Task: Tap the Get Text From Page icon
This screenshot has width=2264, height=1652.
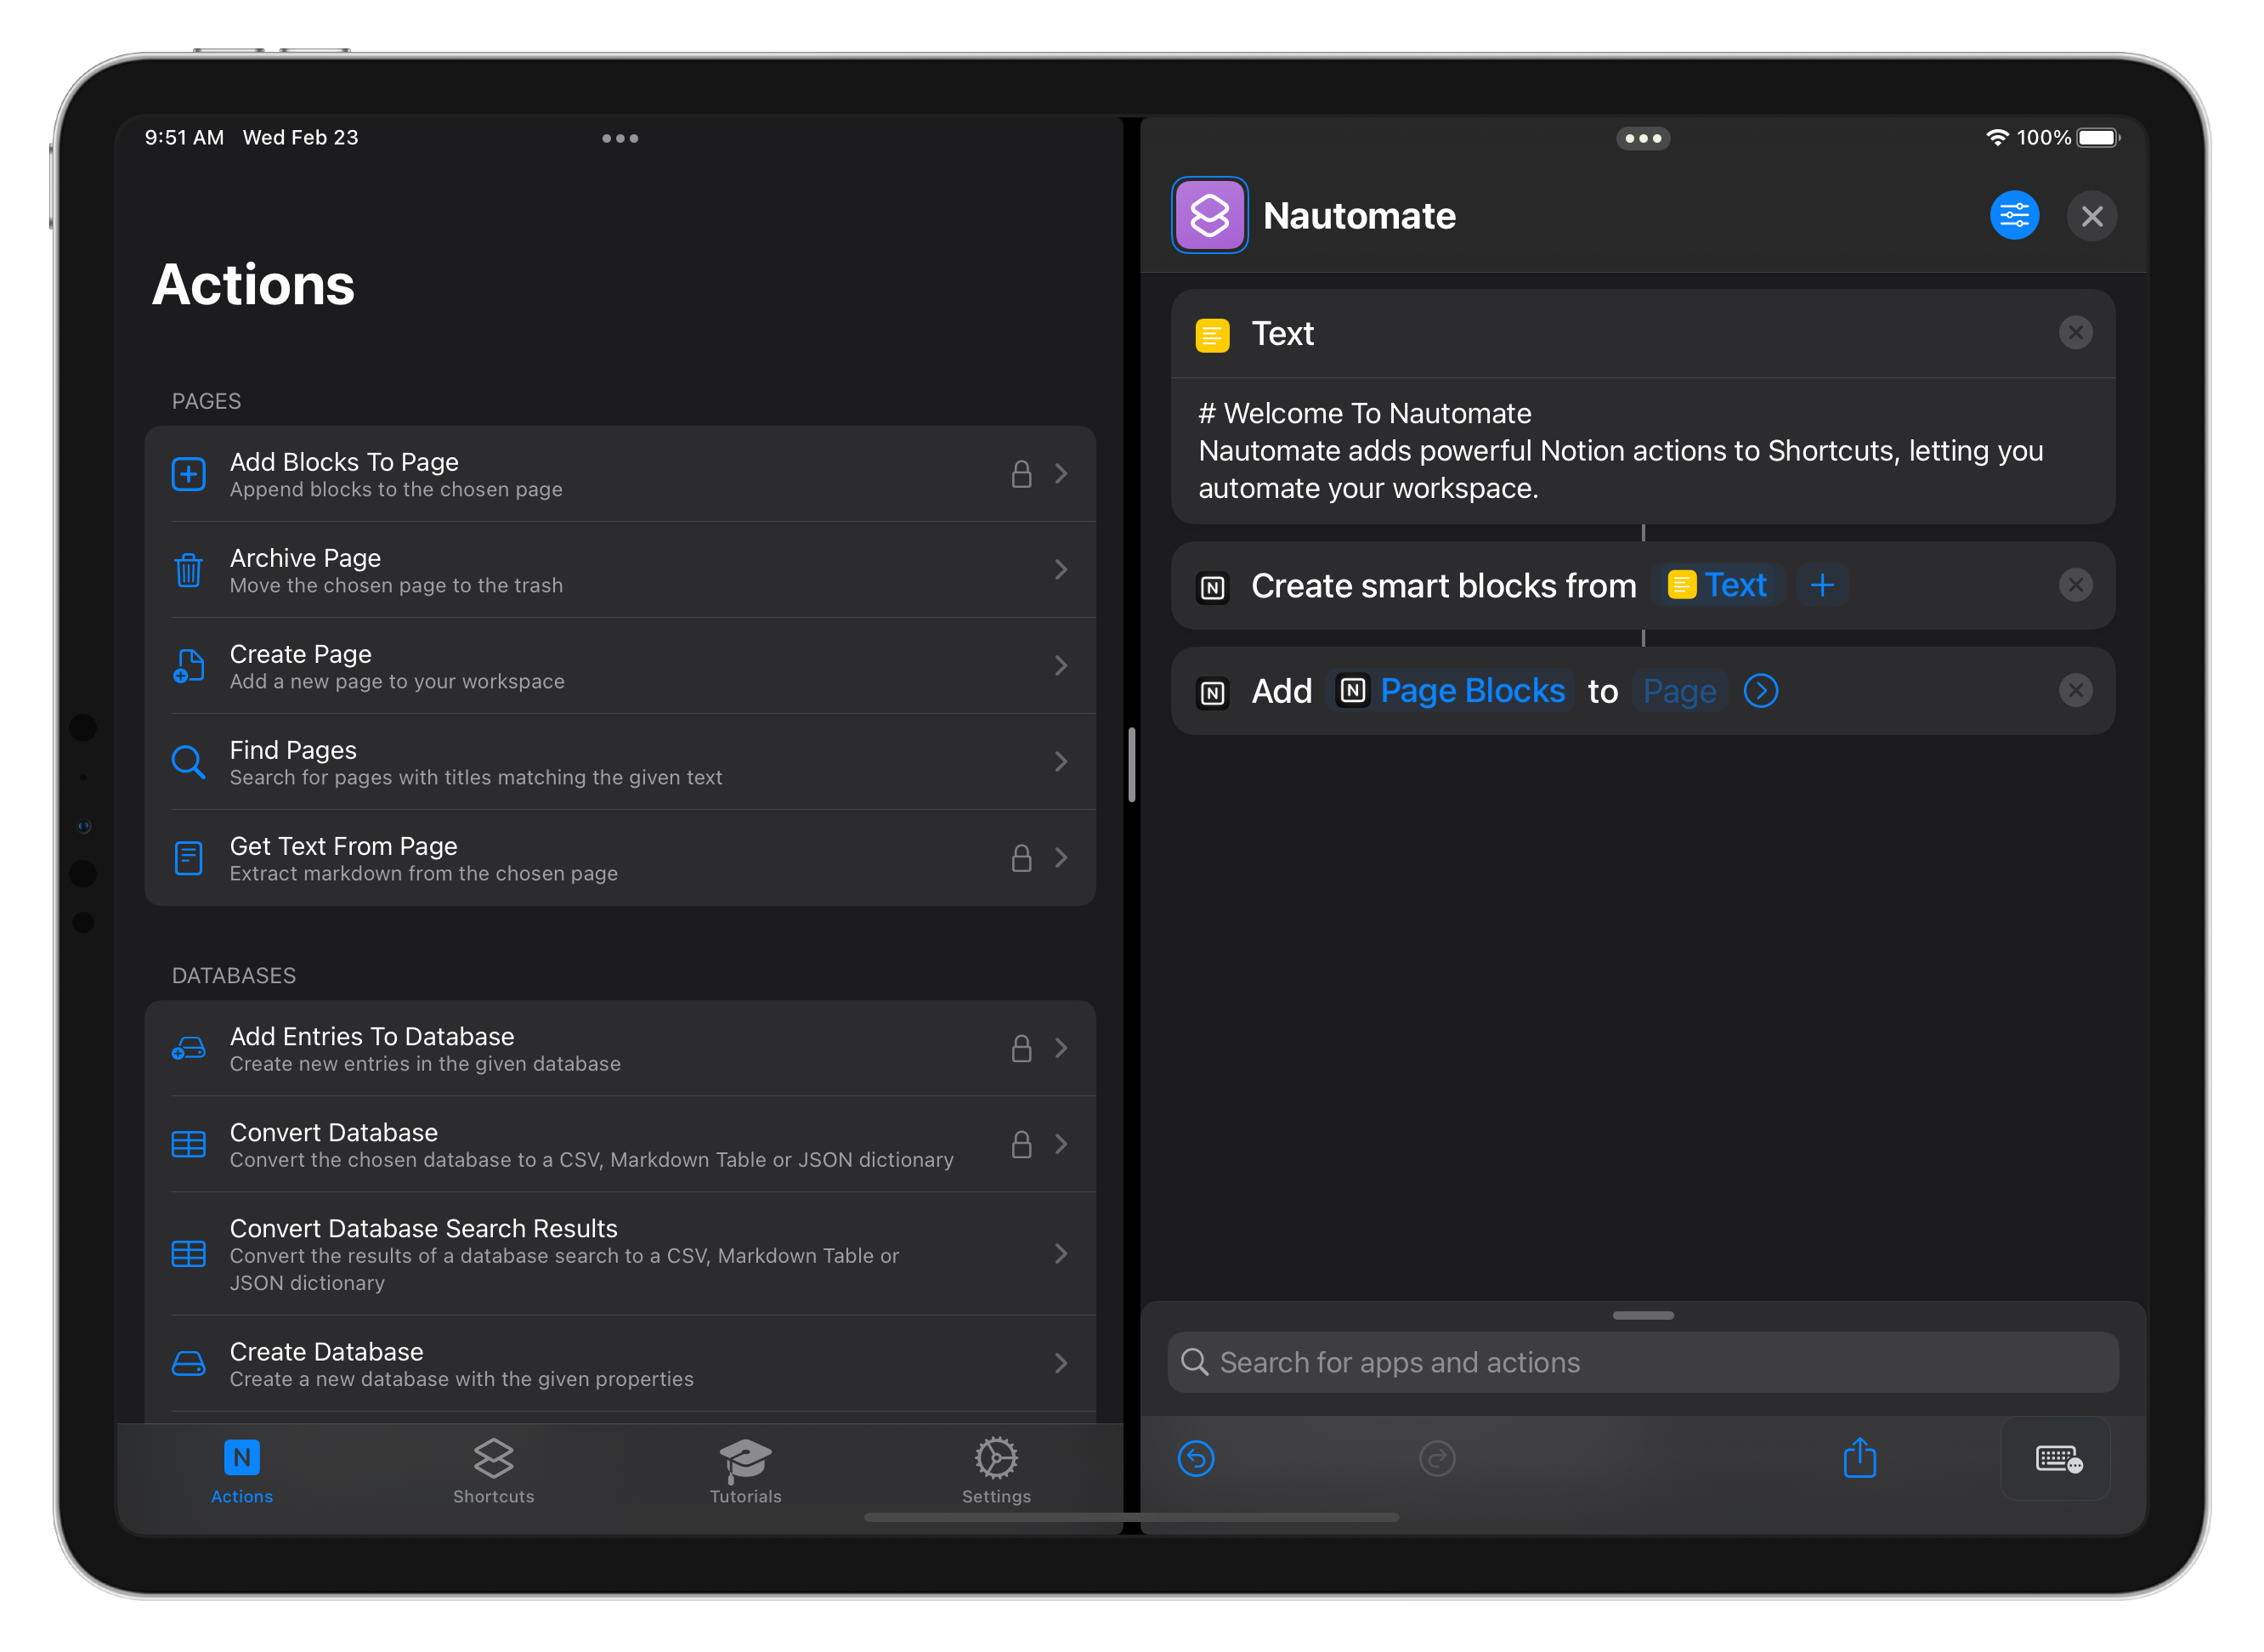Action: pyautogui.click(x=188, y=858)
